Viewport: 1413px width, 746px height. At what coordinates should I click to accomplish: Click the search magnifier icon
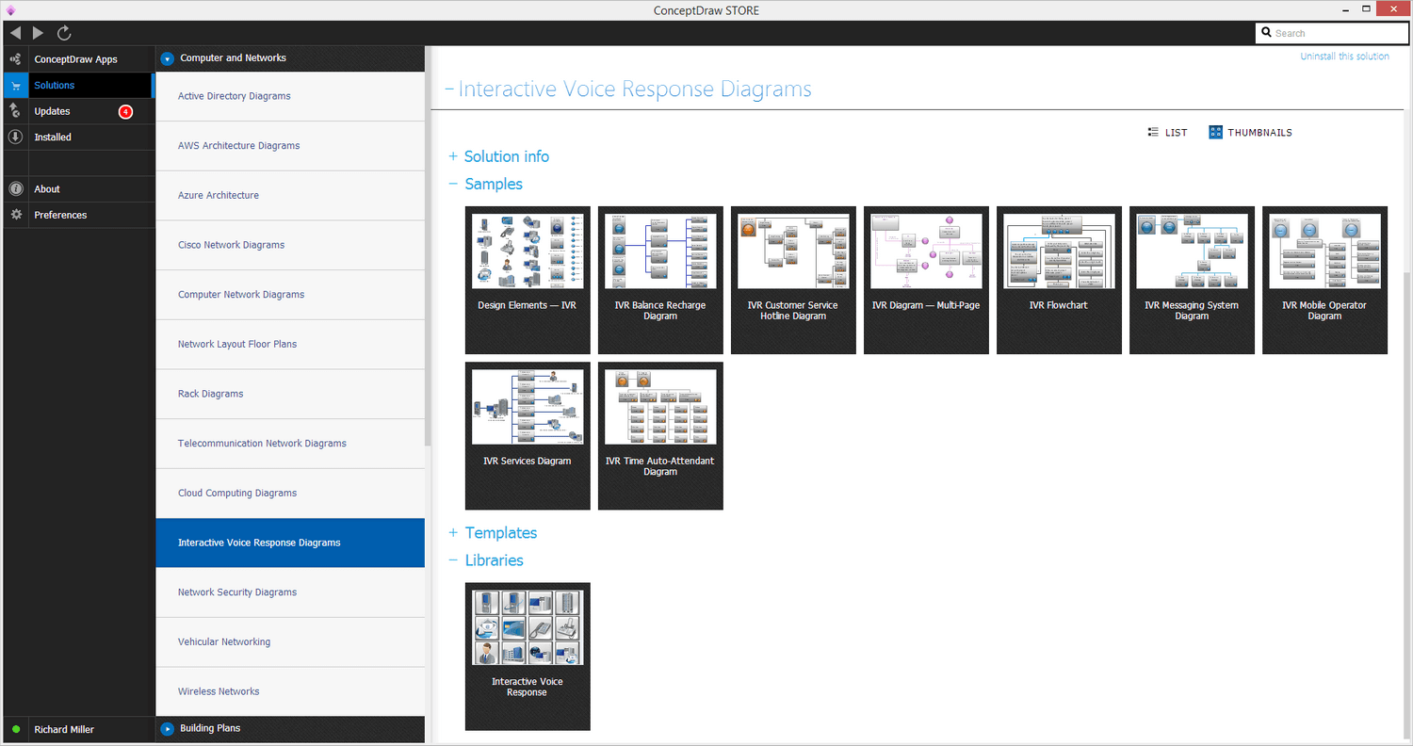(1267, 33)
